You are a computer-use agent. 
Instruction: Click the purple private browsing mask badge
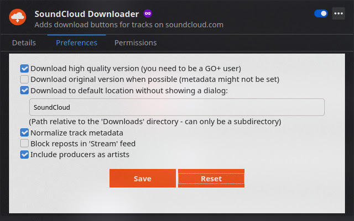coord(148,13)
